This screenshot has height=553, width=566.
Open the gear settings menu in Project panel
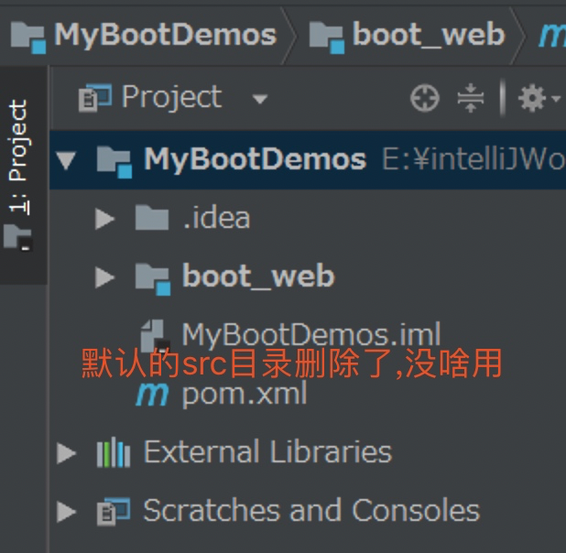point(539,98)
